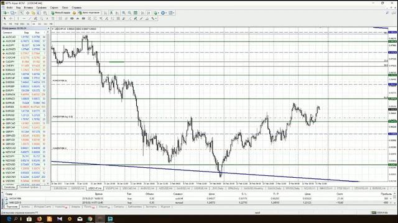398x223 pixels.
Task: Open Firefox from the taskbar
Action: coord(39,219)
